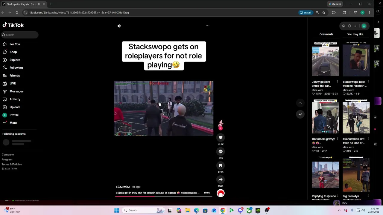Open the stizz.wizz creator profile link
The image size is (383, 215).
pos(123,187)
